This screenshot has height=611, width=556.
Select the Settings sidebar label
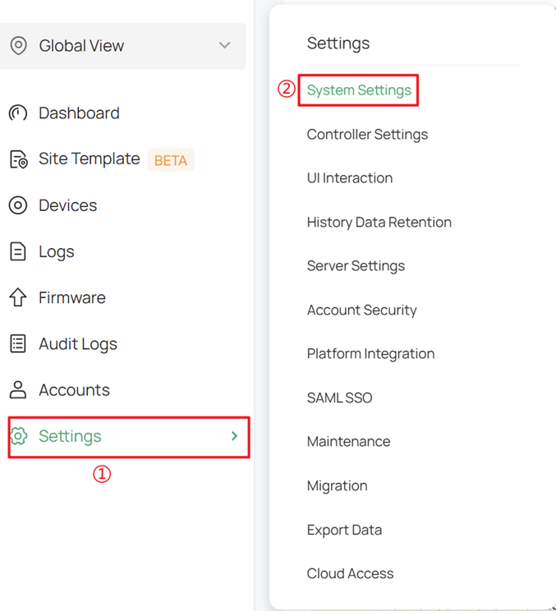pyautogui.click(x=70, y=436)
